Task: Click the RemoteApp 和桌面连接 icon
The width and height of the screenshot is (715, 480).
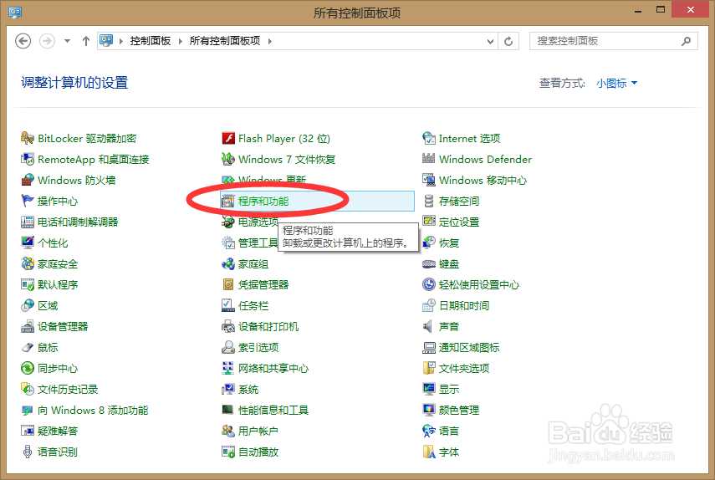Action: [x=28, y=159]
